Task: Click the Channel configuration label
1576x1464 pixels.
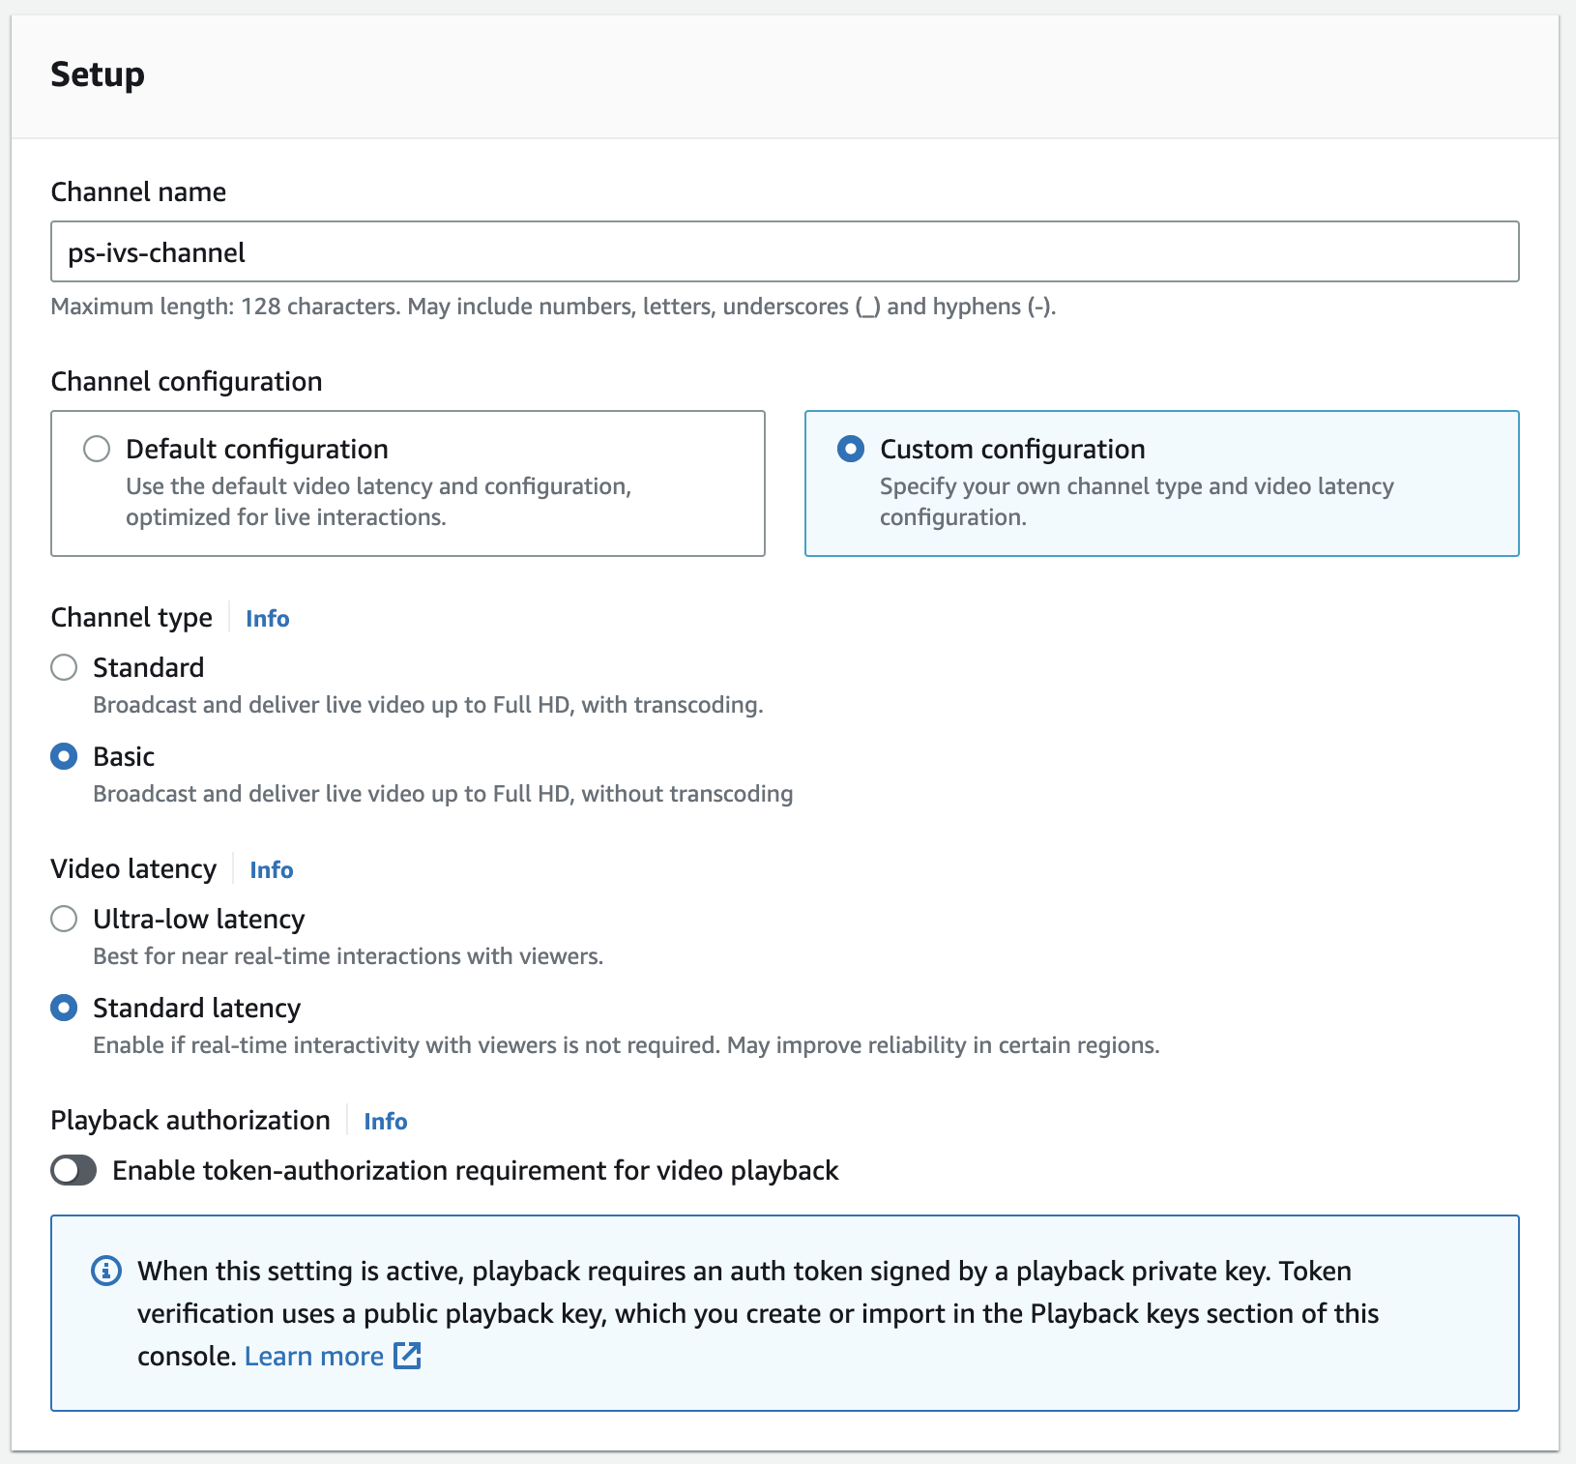Action: [x=187, y=381]
